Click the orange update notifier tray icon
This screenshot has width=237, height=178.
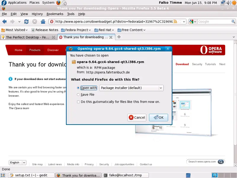(234, 3)
